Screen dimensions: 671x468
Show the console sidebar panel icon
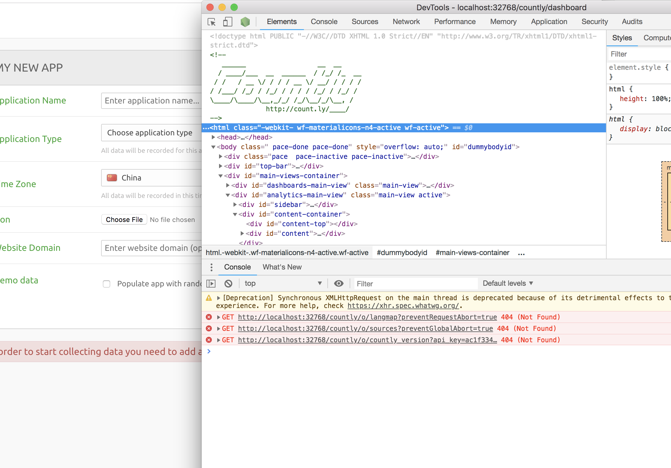pyautogui.click(x=211, y=284)
